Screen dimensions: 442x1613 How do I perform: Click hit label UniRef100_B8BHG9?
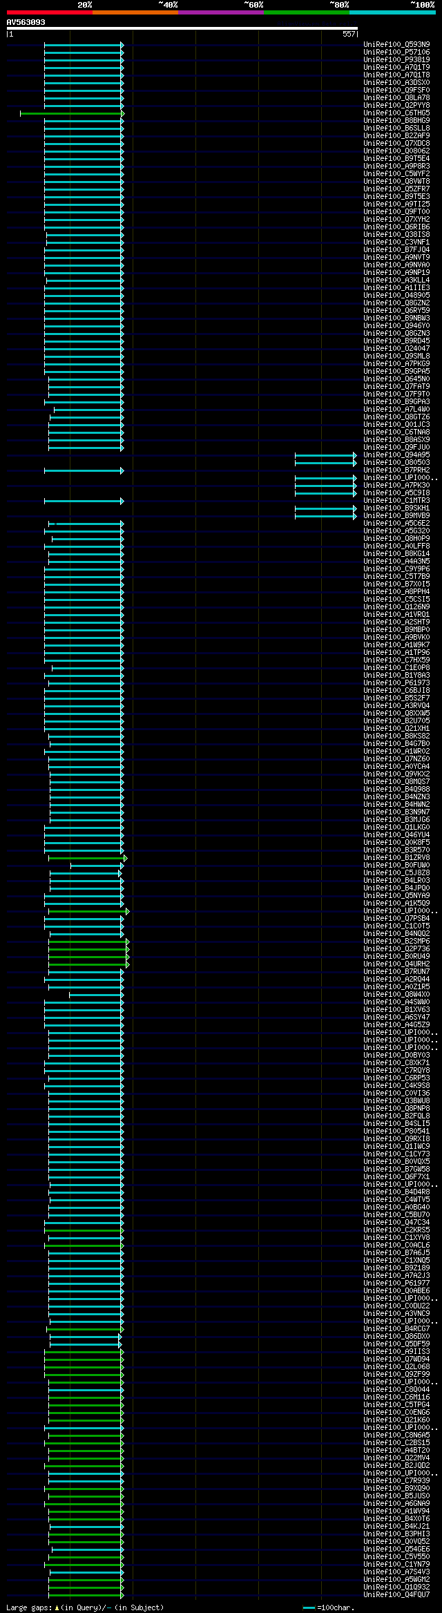pyautogui.click(x=396, y=121)
